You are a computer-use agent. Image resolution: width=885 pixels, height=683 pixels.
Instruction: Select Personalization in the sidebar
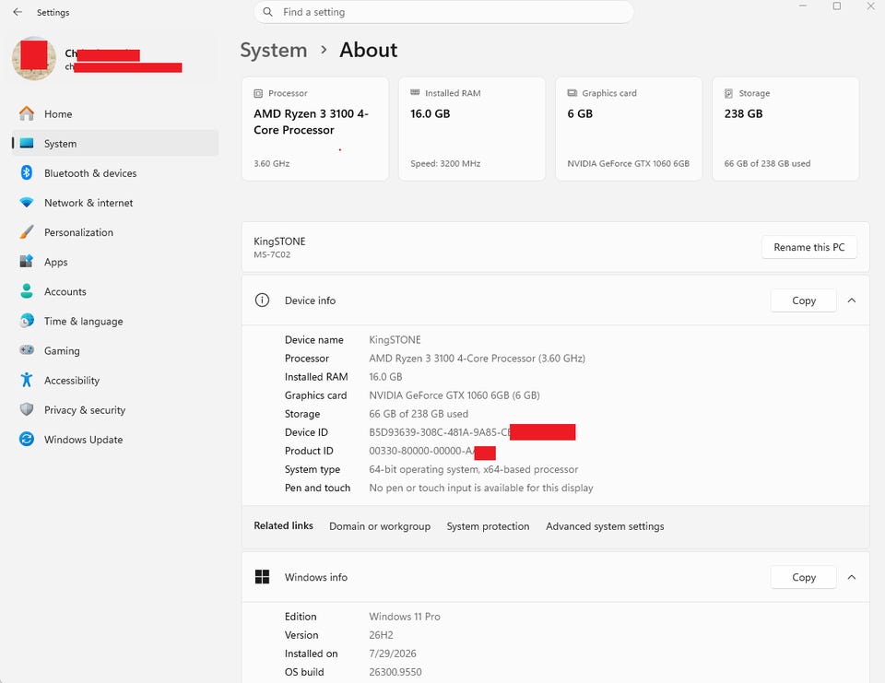pos(115,232)
